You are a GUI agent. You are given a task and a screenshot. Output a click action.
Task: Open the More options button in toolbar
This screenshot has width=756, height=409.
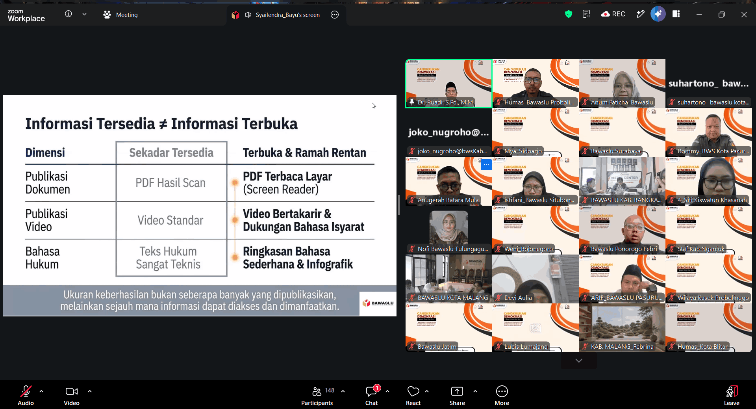pyautogui.click(x=502, y=395)
